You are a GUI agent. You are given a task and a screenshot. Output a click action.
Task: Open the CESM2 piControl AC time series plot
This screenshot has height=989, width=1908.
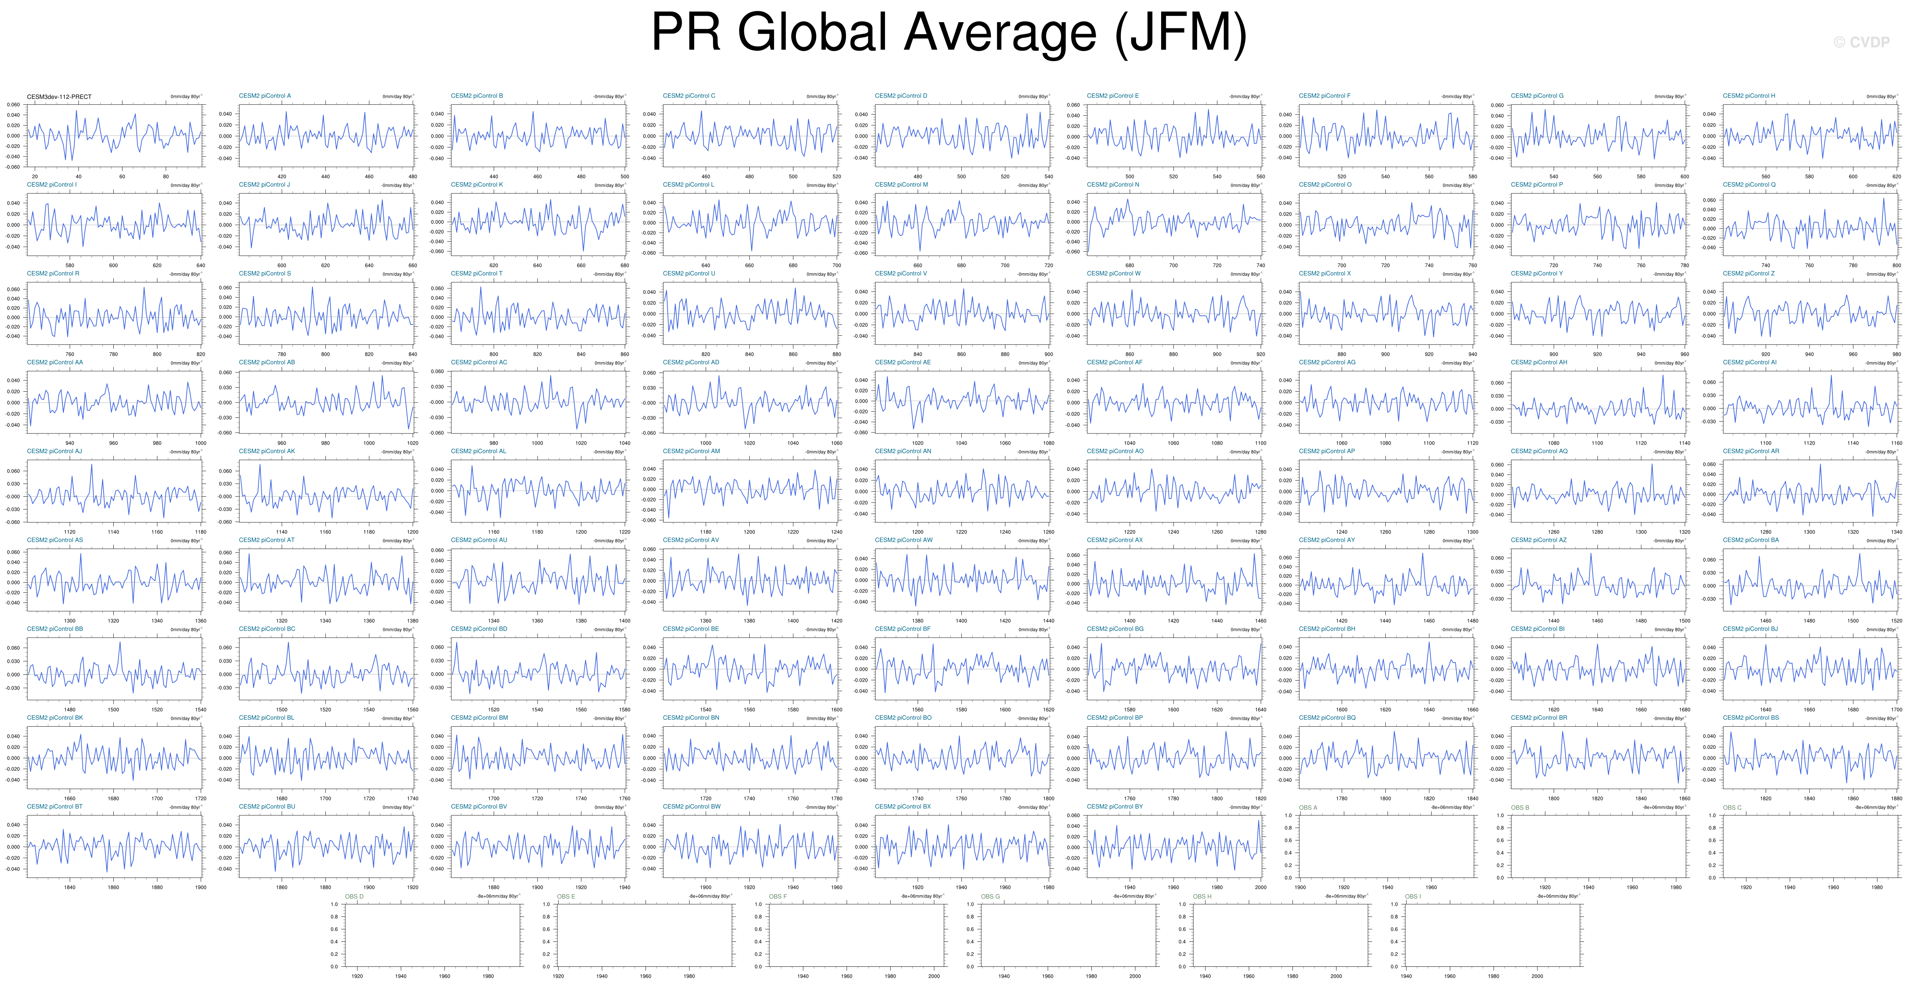click(x=539, y=402)
